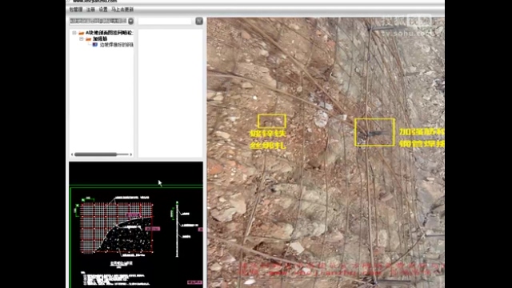Open the 设置 menu
The height and width of the screenshot is (288, 512).
[x=103, y=10]
